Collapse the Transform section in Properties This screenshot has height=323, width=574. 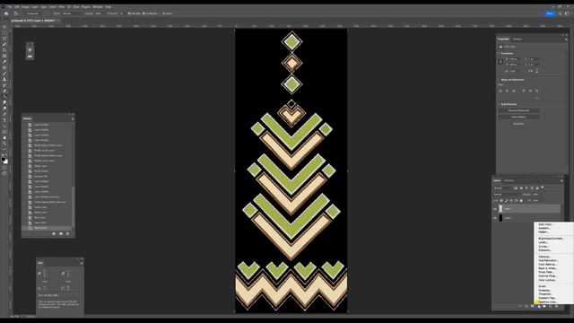499,54
